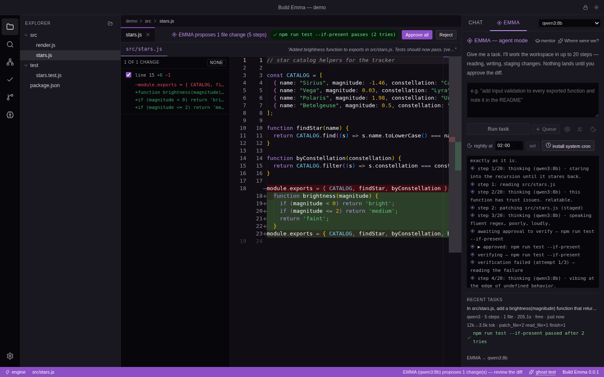Click 'Where were we?' sparkle shortcut
Viewport: 604px width, 377px height.
(578, 41)
